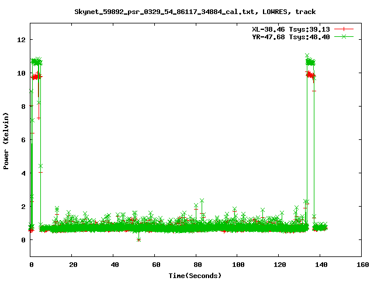Image resolution: width=374 pixels, height=281 pixels.
Task: Select the YR-47.68 Tsys:48.40 legend label
Action: tap(291, 37)
